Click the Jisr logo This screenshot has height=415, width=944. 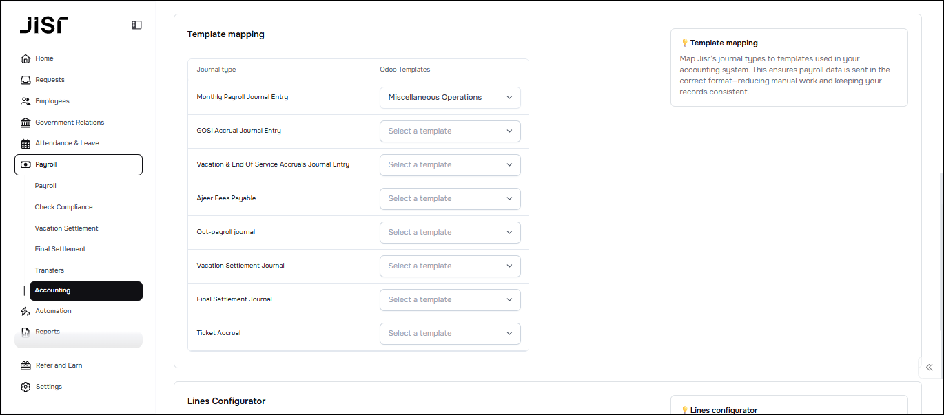(43, 25)
